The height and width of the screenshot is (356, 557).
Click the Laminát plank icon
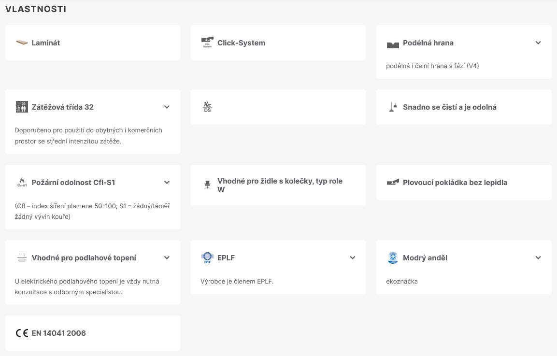click(22, 43)
